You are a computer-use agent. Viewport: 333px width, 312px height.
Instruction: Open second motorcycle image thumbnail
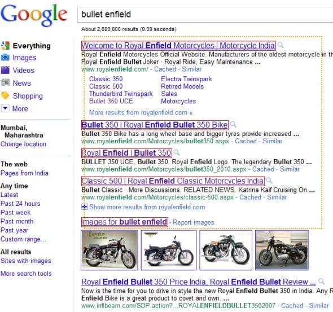(x=169, y=251)
